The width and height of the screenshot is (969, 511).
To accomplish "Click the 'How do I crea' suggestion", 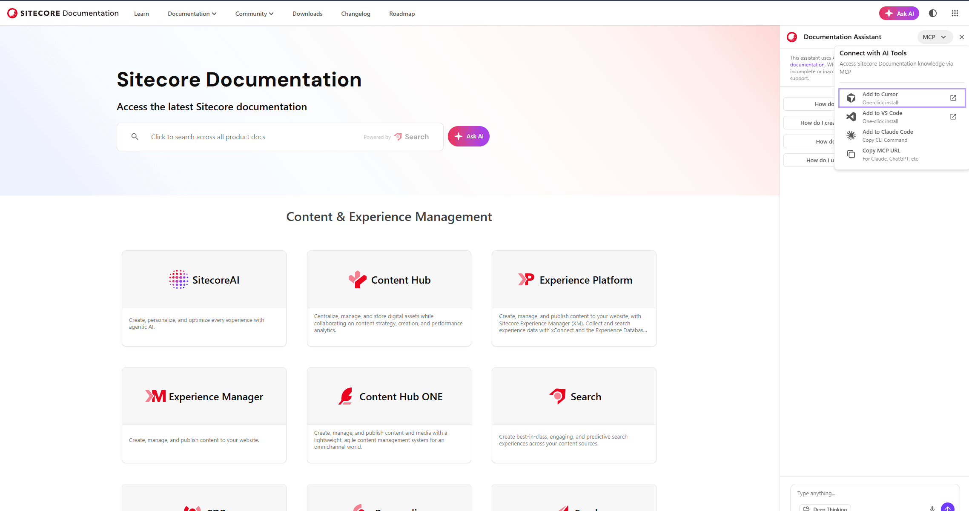I will coord(809,123).
